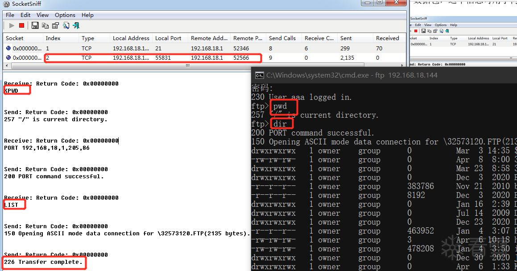
Task: Click the socket icon in row index 2
Action: [x=8, y=57]
